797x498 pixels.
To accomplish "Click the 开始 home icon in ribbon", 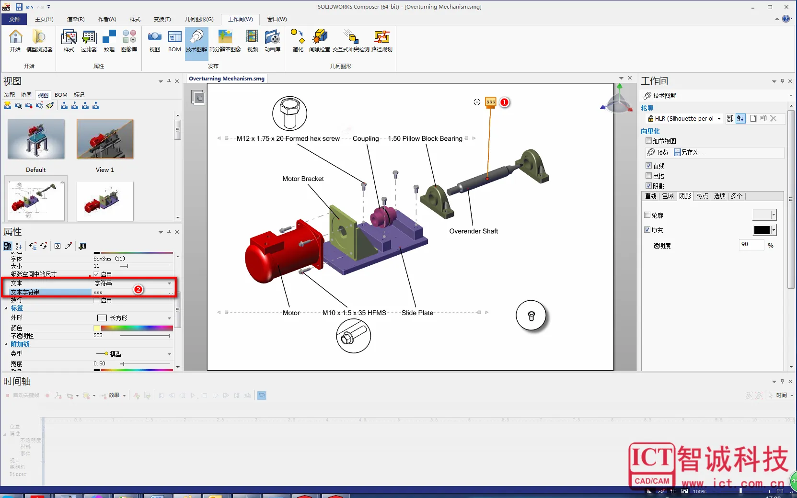I will (x=15, y=40).
